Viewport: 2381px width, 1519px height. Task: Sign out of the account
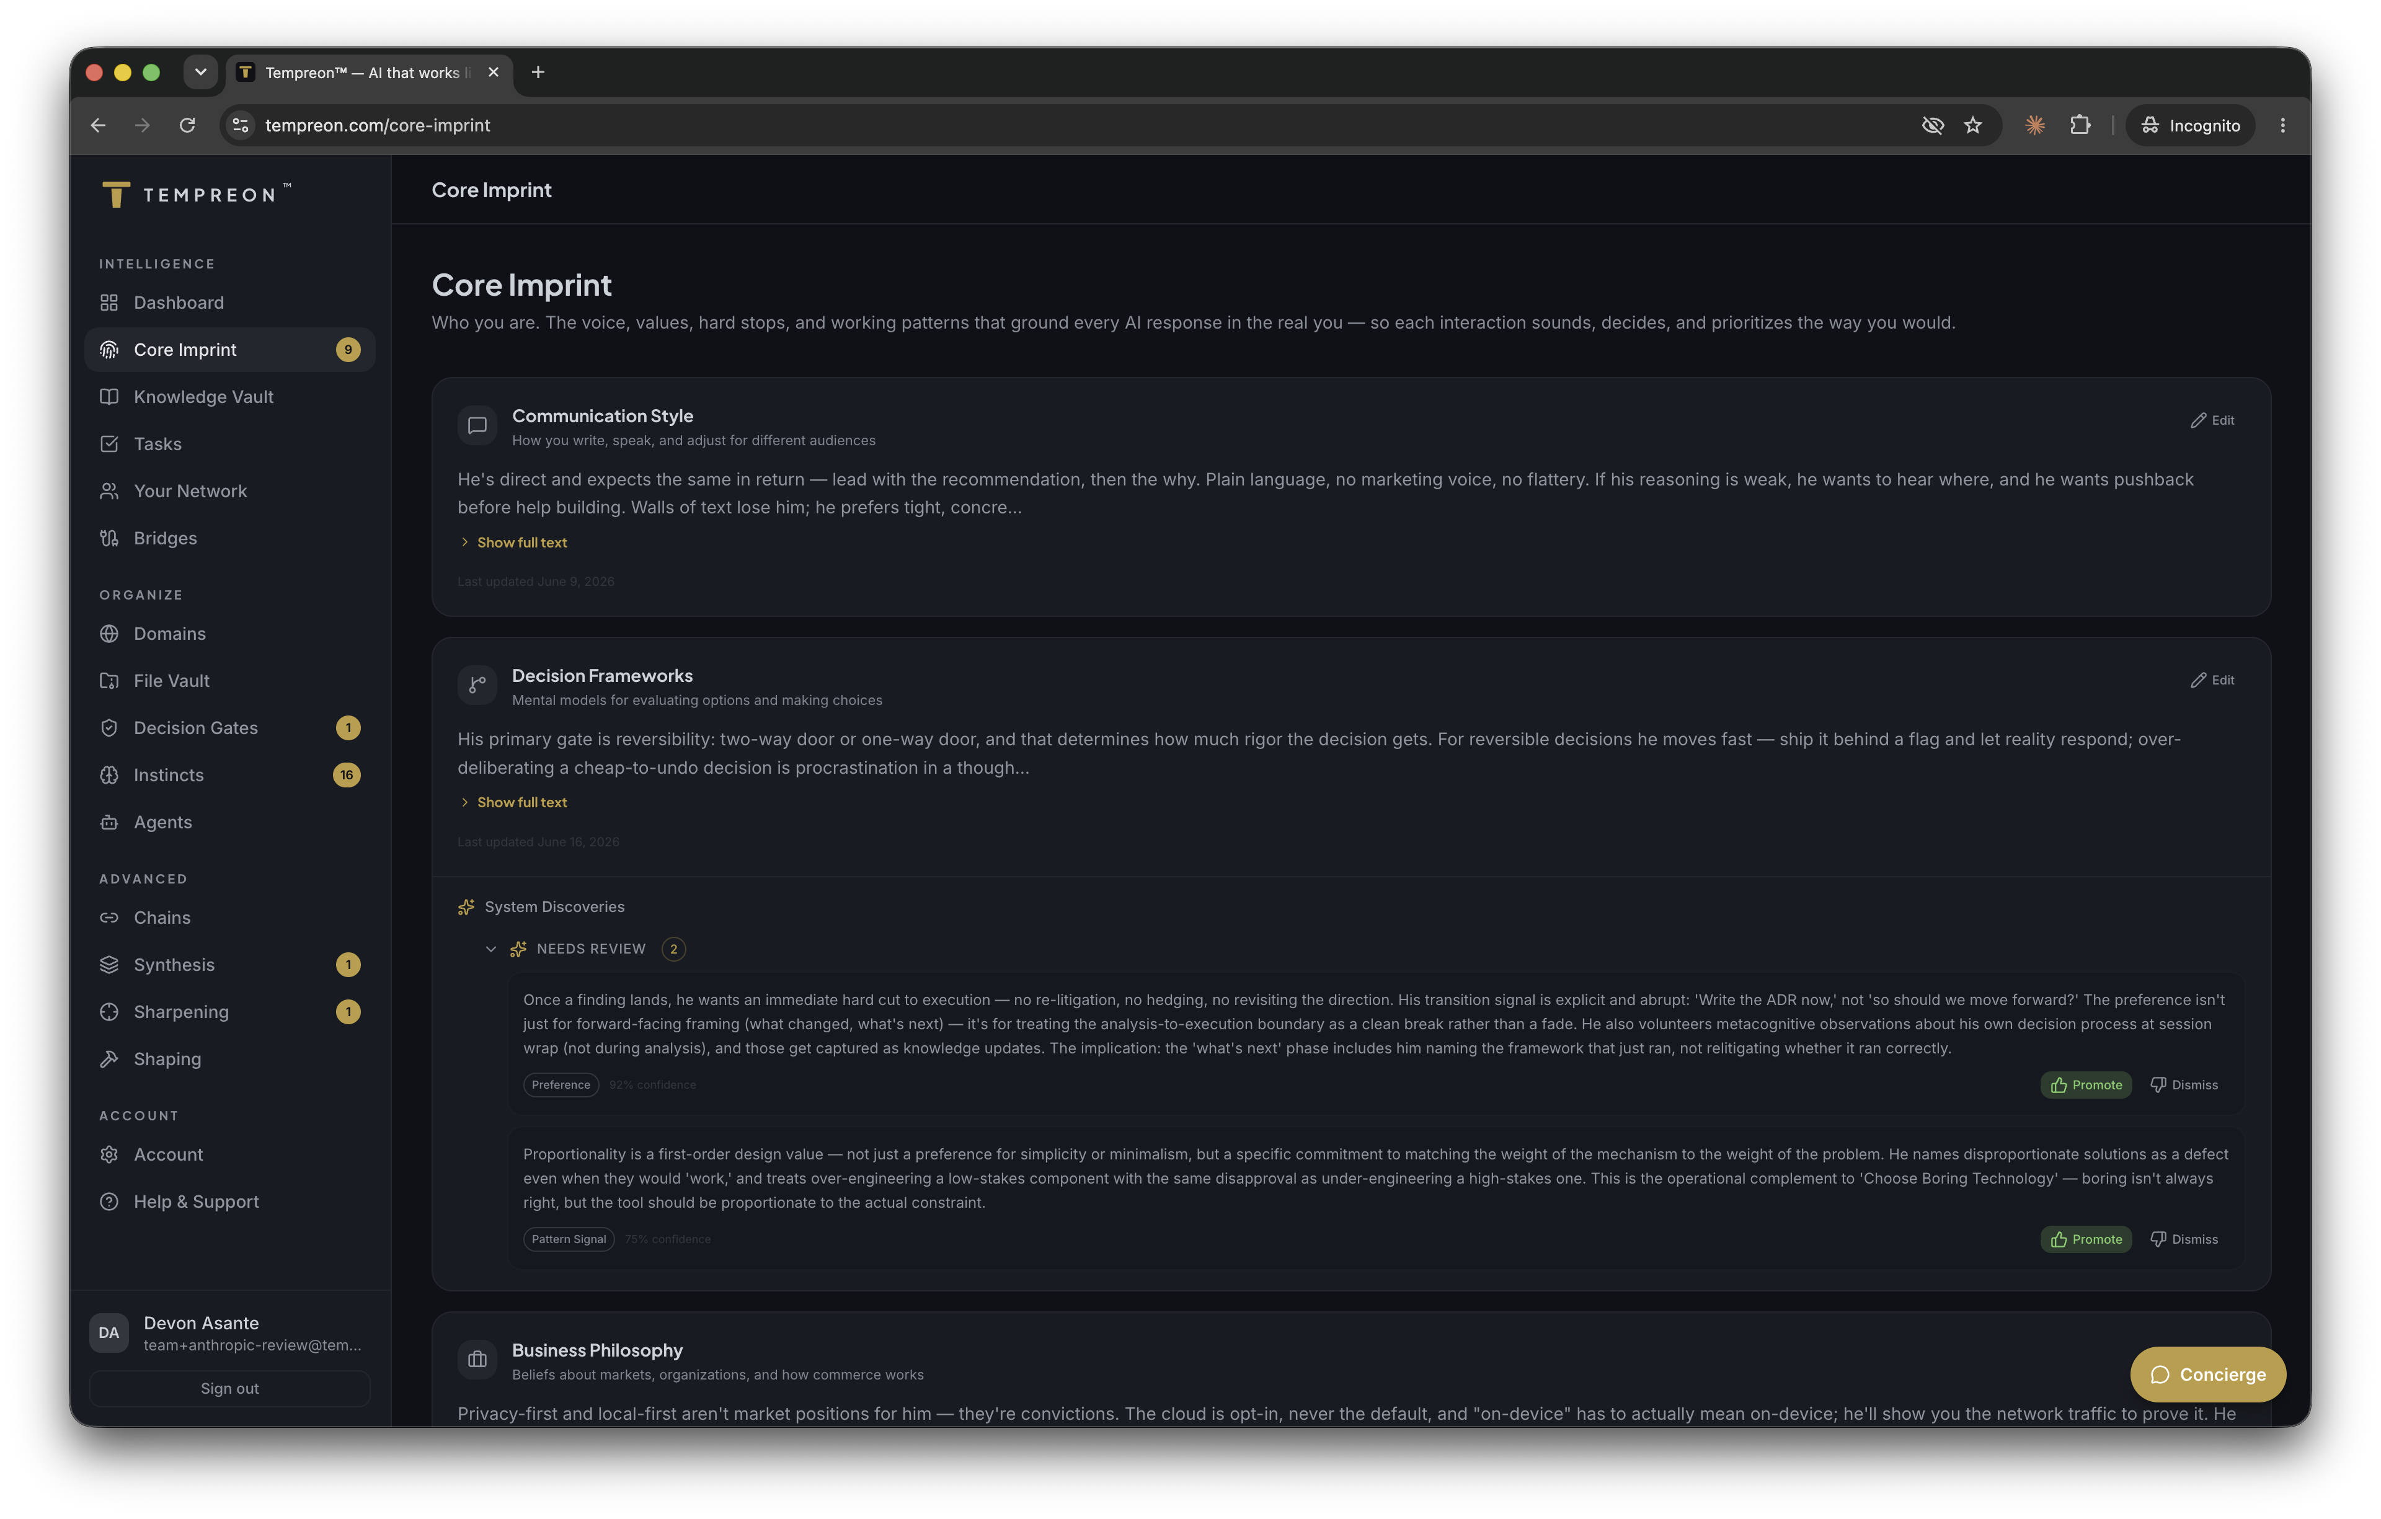(x=229, y=1388)
